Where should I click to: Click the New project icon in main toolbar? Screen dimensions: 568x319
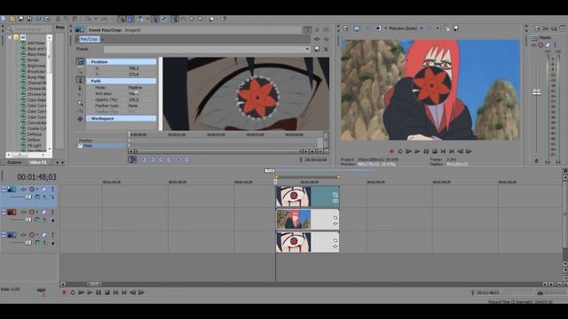[4, 19]
